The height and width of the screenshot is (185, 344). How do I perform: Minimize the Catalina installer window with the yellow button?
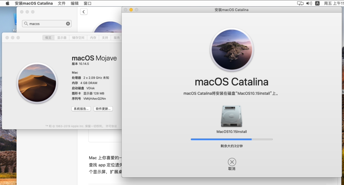click(x=131, y=10)
